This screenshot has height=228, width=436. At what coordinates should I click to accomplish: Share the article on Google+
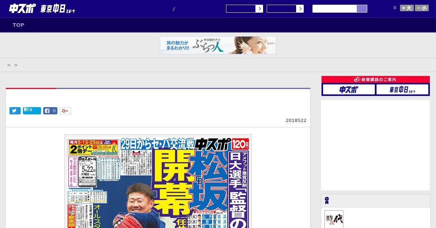point(65,111)
